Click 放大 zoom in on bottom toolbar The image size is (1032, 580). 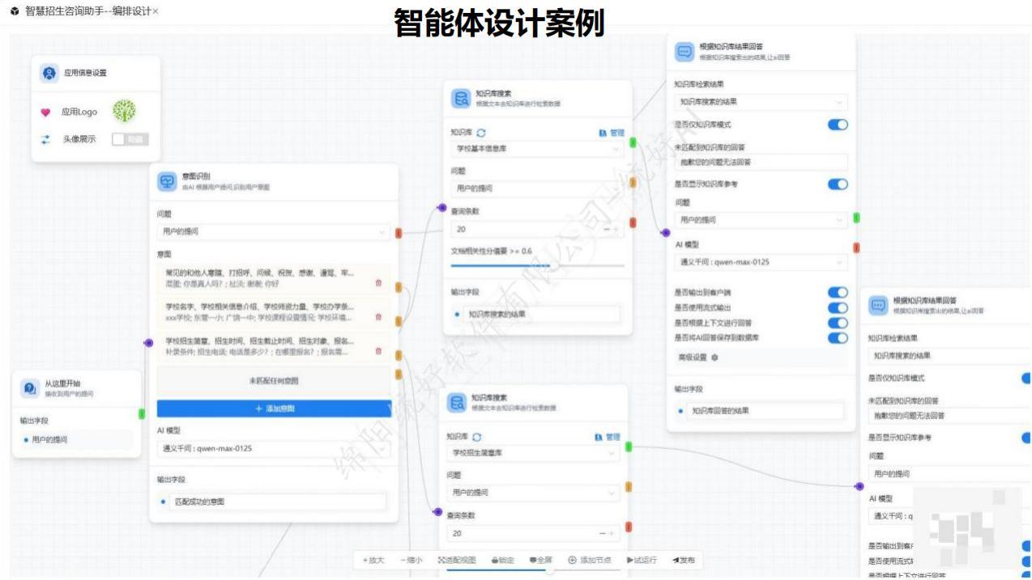tap(373, 560)
